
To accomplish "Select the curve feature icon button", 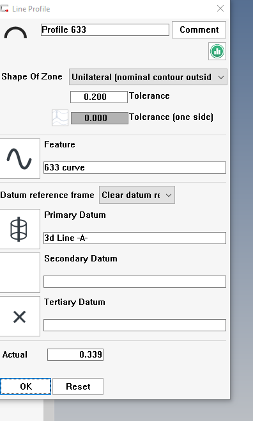I will 20,158.
